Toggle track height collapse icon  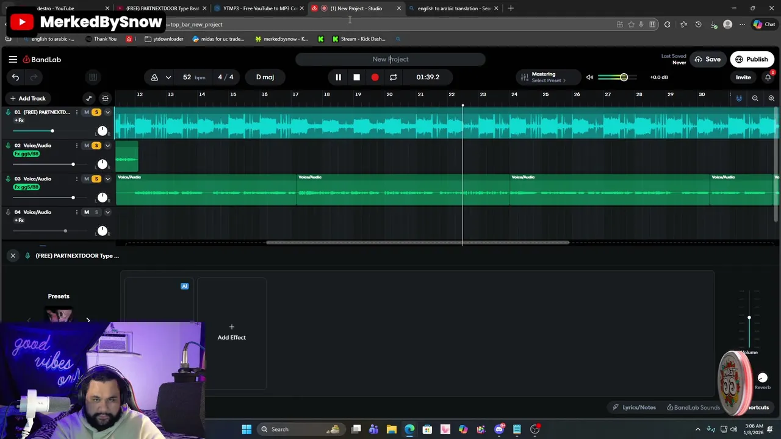(106, 98)
